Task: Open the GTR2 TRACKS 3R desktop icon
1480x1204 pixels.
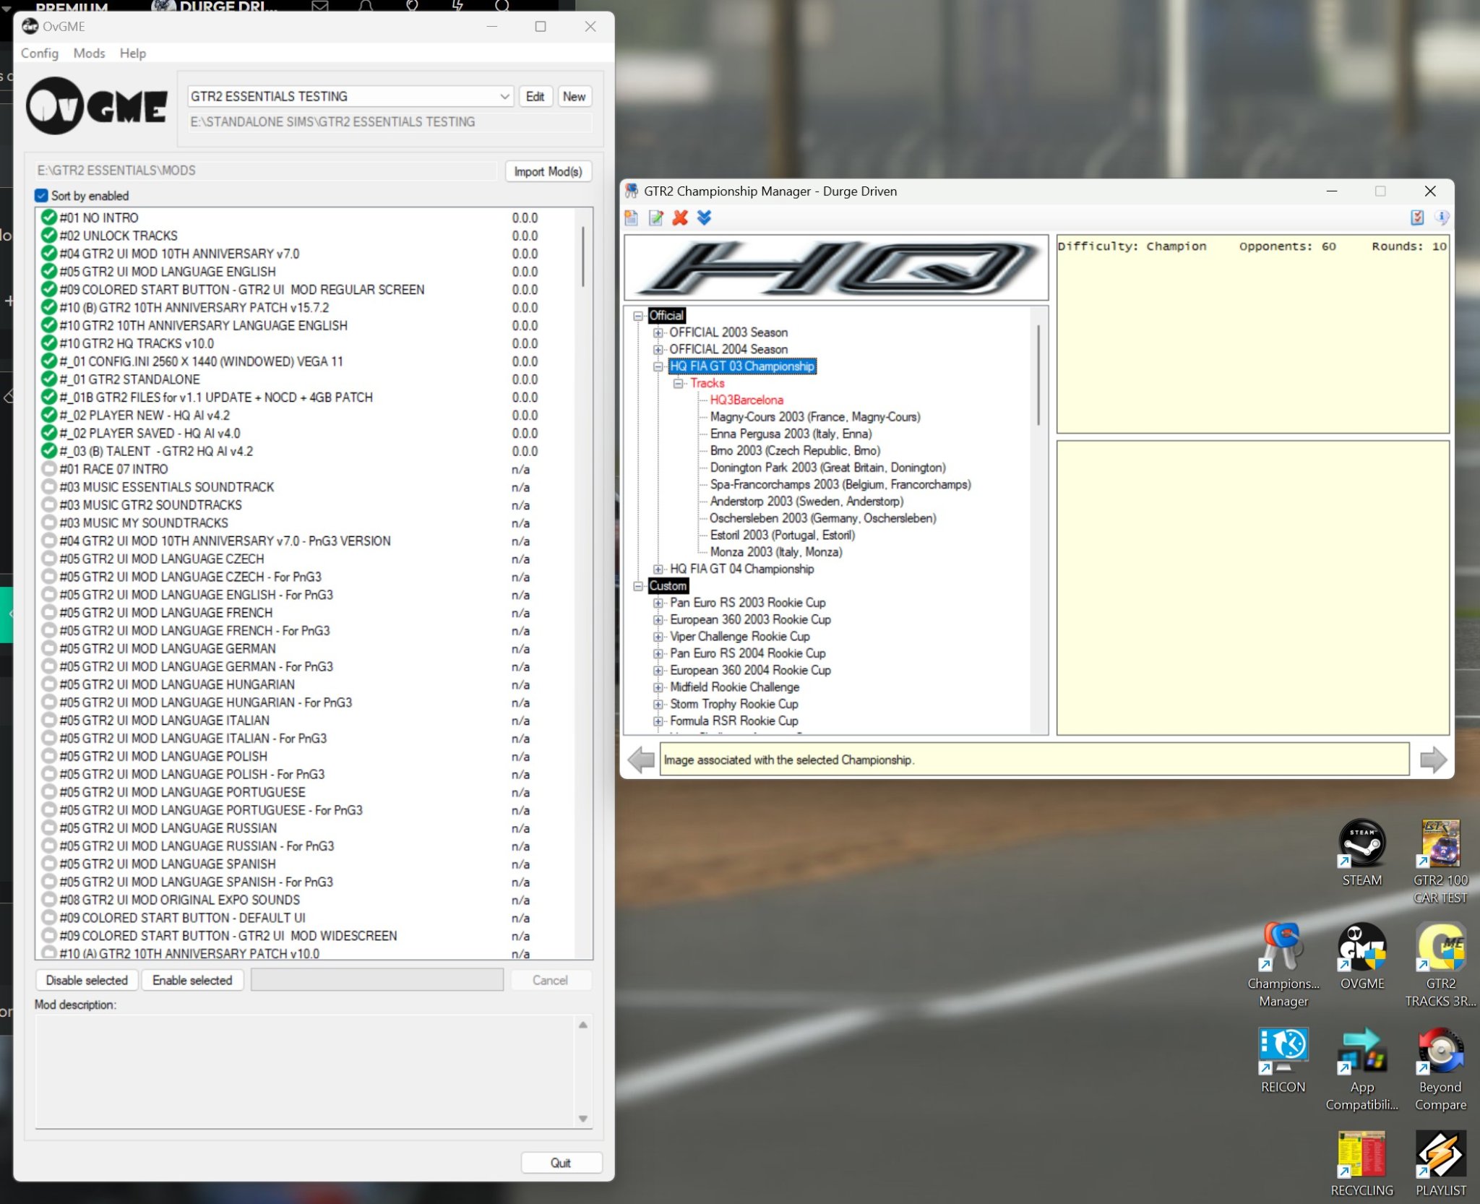Action: click(x=1440, y=965)
